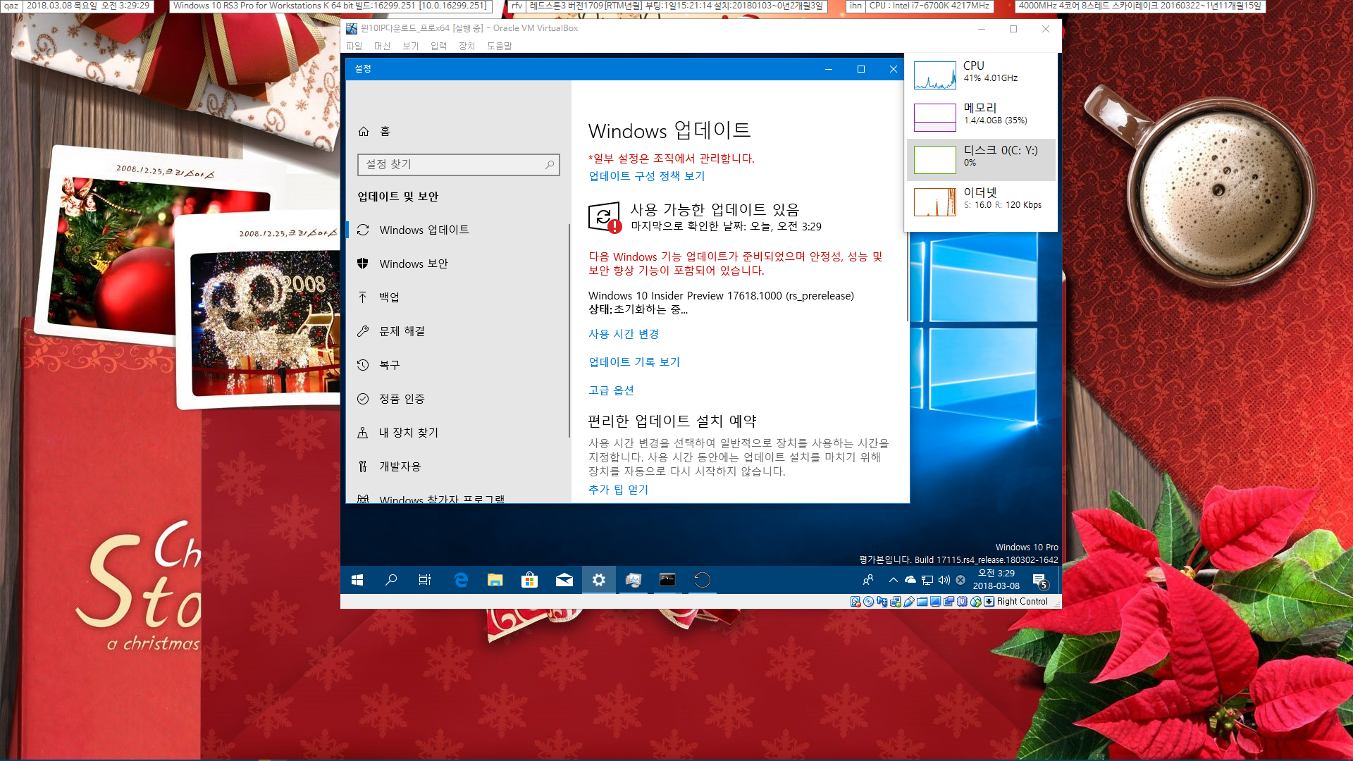Open the 고급 옵션 link
The height and width of the screenshot is (761, 1353).
pos(611,390)
